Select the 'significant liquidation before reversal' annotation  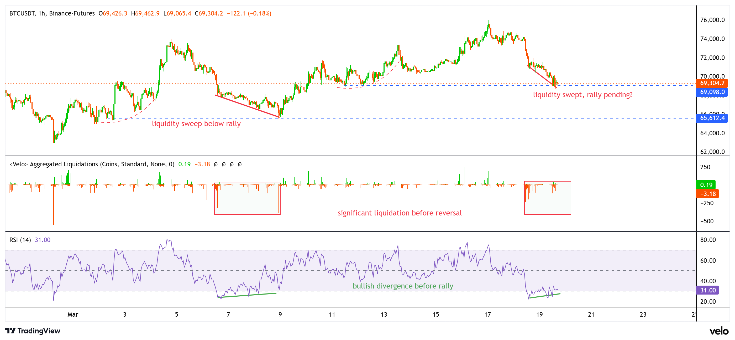point(400,213)
